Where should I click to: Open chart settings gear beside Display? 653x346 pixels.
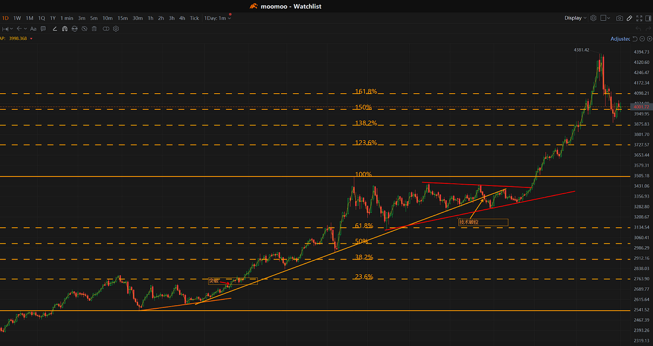coord(593,18)
